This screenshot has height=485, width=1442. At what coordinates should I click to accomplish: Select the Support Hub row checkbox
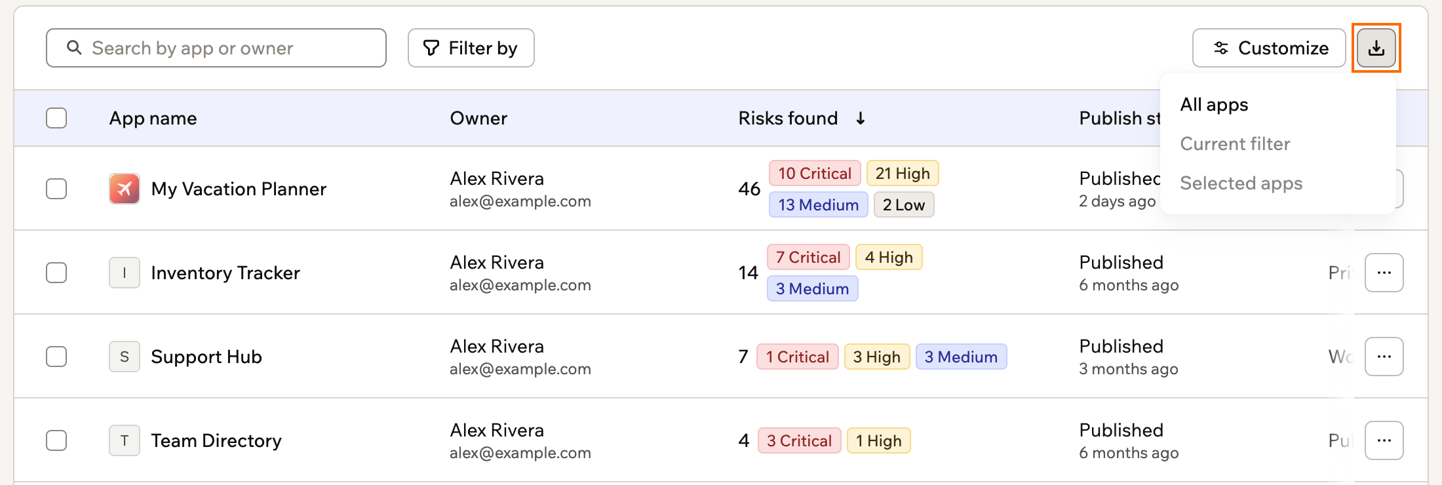[x=56, y=357]
